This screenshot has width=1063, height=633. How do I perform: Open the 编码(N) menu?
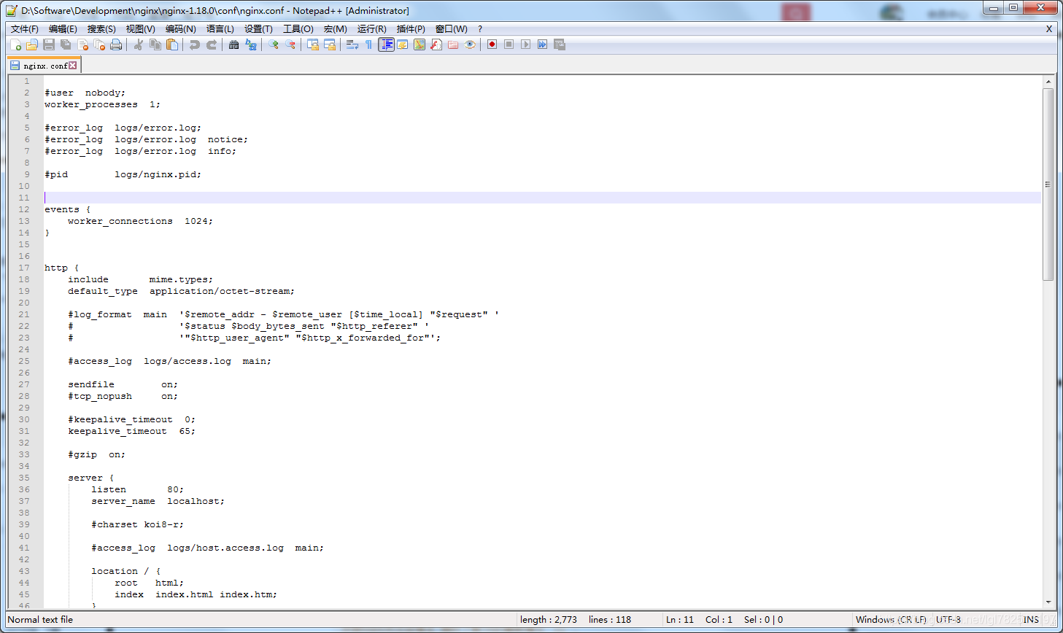[180, 29]
